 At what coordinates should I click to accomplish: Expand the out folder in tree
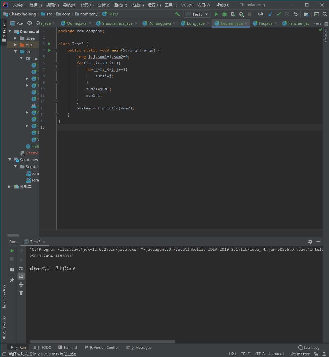point(15,45)
